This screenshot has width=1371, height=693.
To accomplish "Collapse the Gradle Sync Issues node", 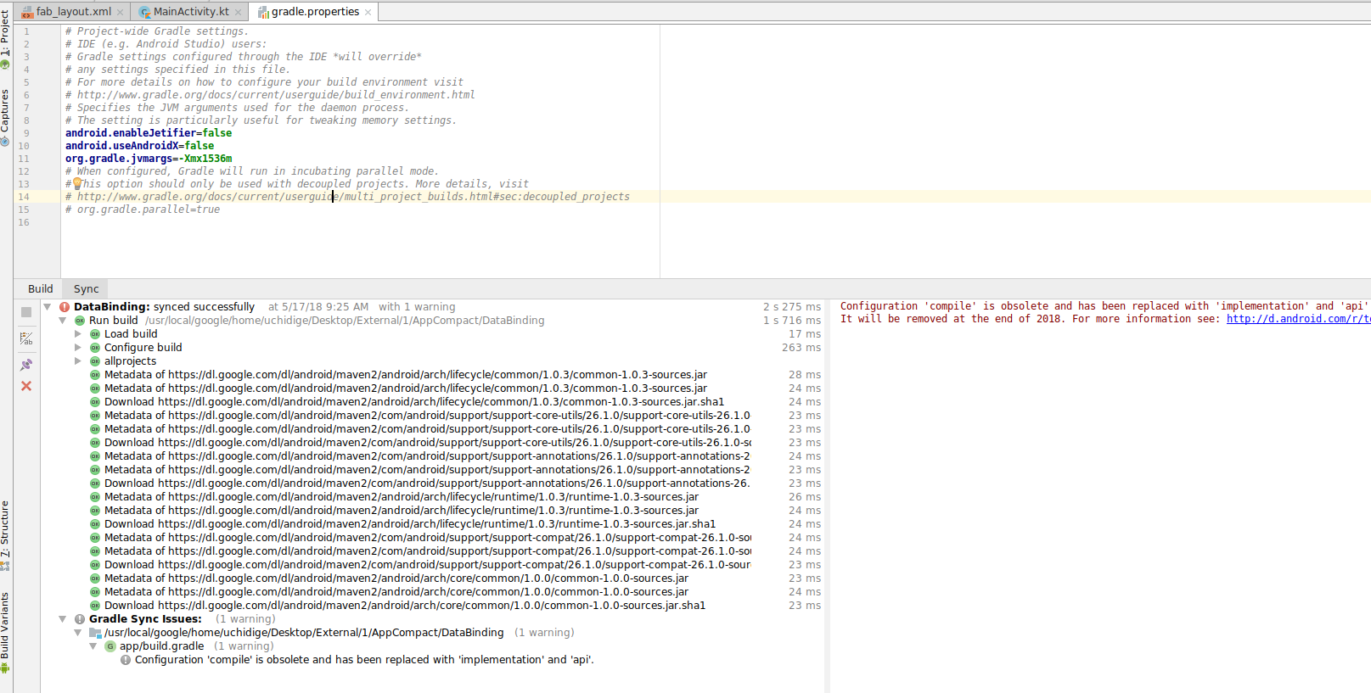I will tap(63, 619).
